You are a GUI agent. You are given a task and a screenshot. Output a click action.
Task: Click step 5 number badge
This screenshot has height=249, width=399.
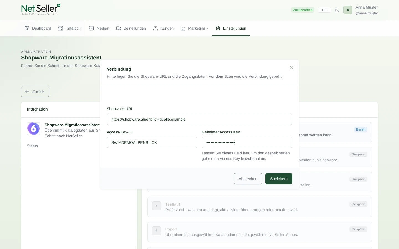pos(157,231)
